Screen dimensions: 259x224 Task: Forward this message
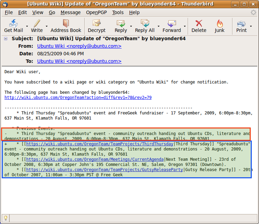172,26
